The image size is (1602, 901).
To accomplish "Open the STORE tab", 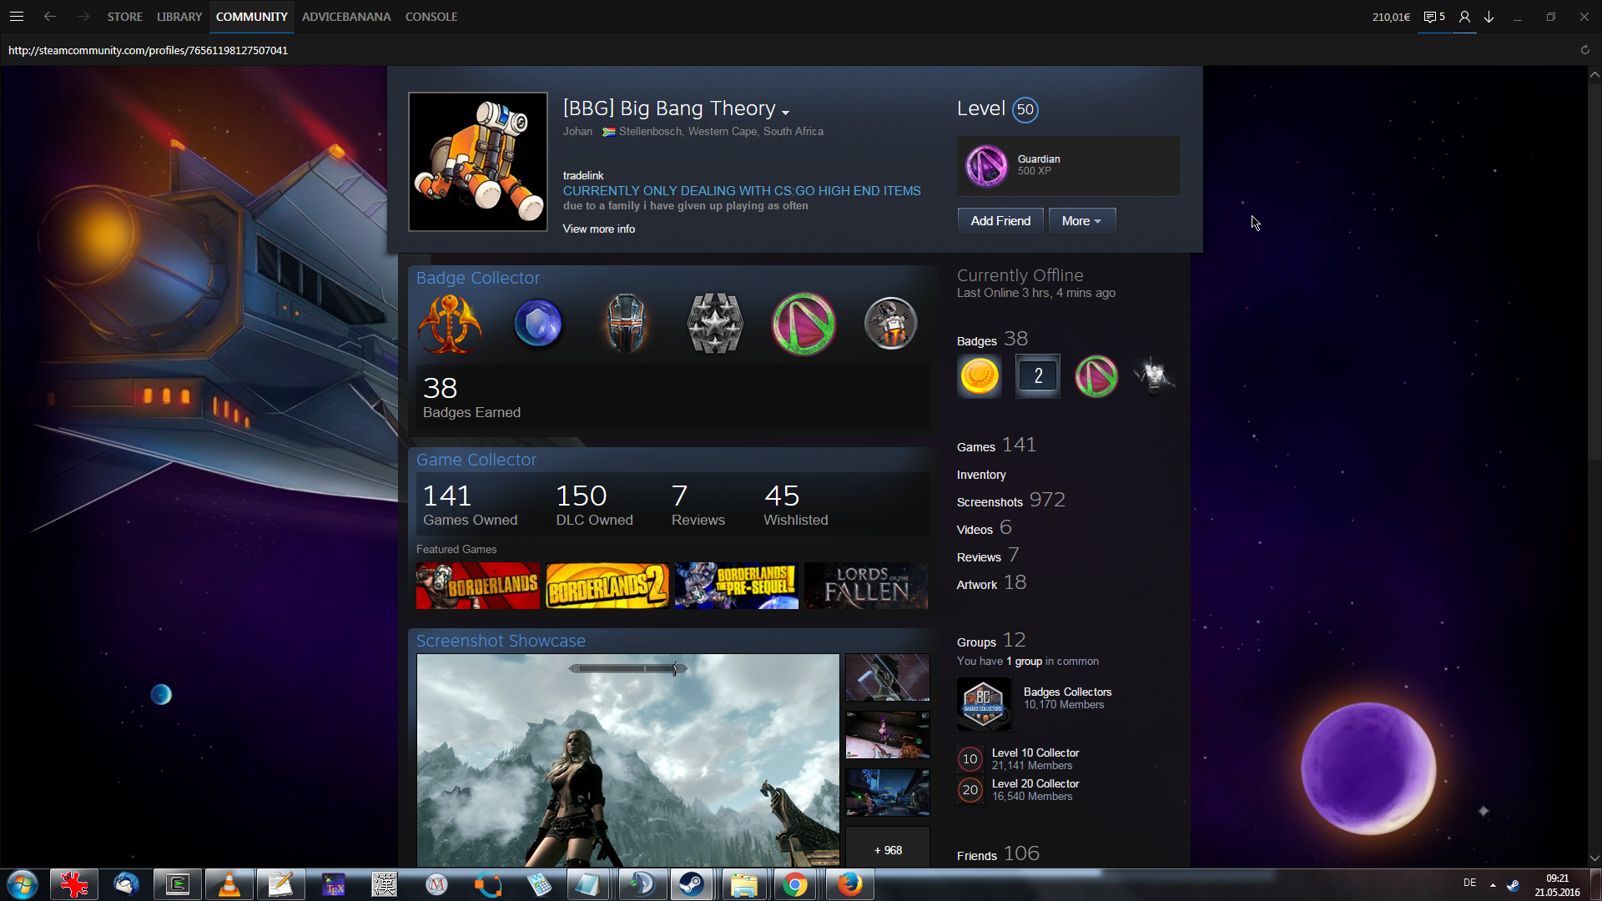I will pos(124,17).
